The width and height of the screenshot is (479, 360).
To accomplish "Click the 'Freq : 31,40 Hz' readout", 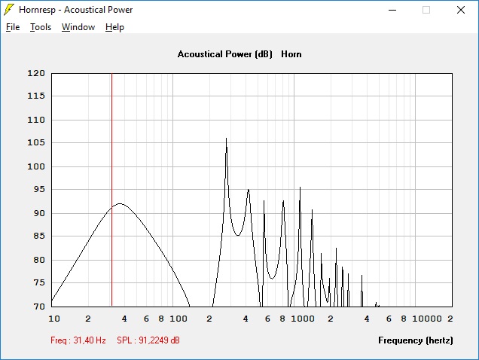I will click(x=78, y=340).
